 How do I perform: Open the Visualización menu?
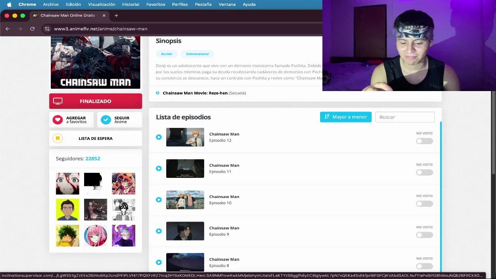102,4
